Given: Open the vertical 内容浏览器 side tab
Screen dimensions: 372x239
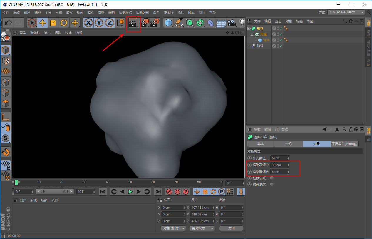Looking at the screenshot, I should [x=368, y=48].
